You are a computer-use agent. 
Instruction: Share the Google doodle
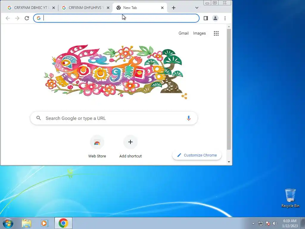[184, 96]
